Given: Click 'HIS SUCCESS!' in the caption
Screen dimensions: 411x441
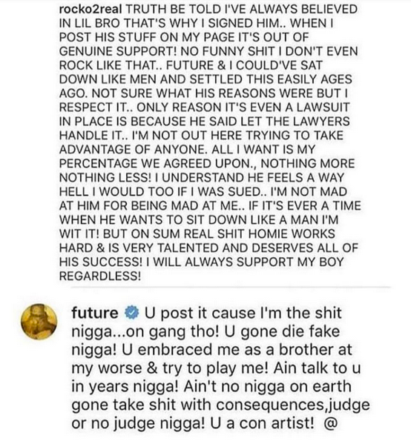Looking at the screenshot, I should click(101, 262).
